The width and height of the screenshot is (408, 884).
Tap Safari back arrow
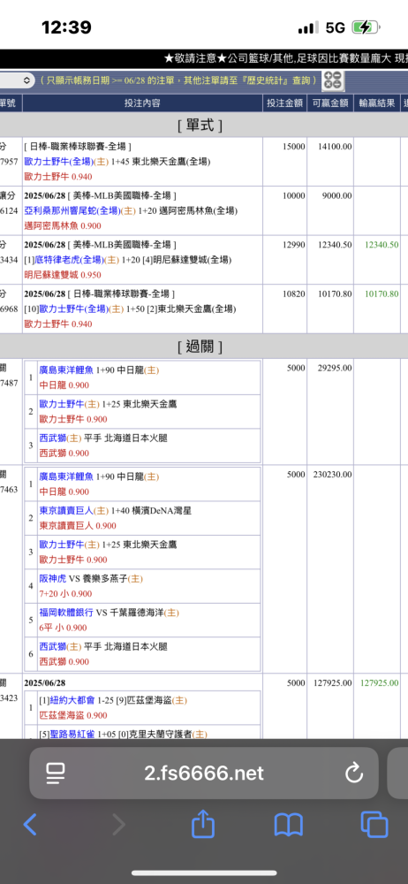point(30,825)
